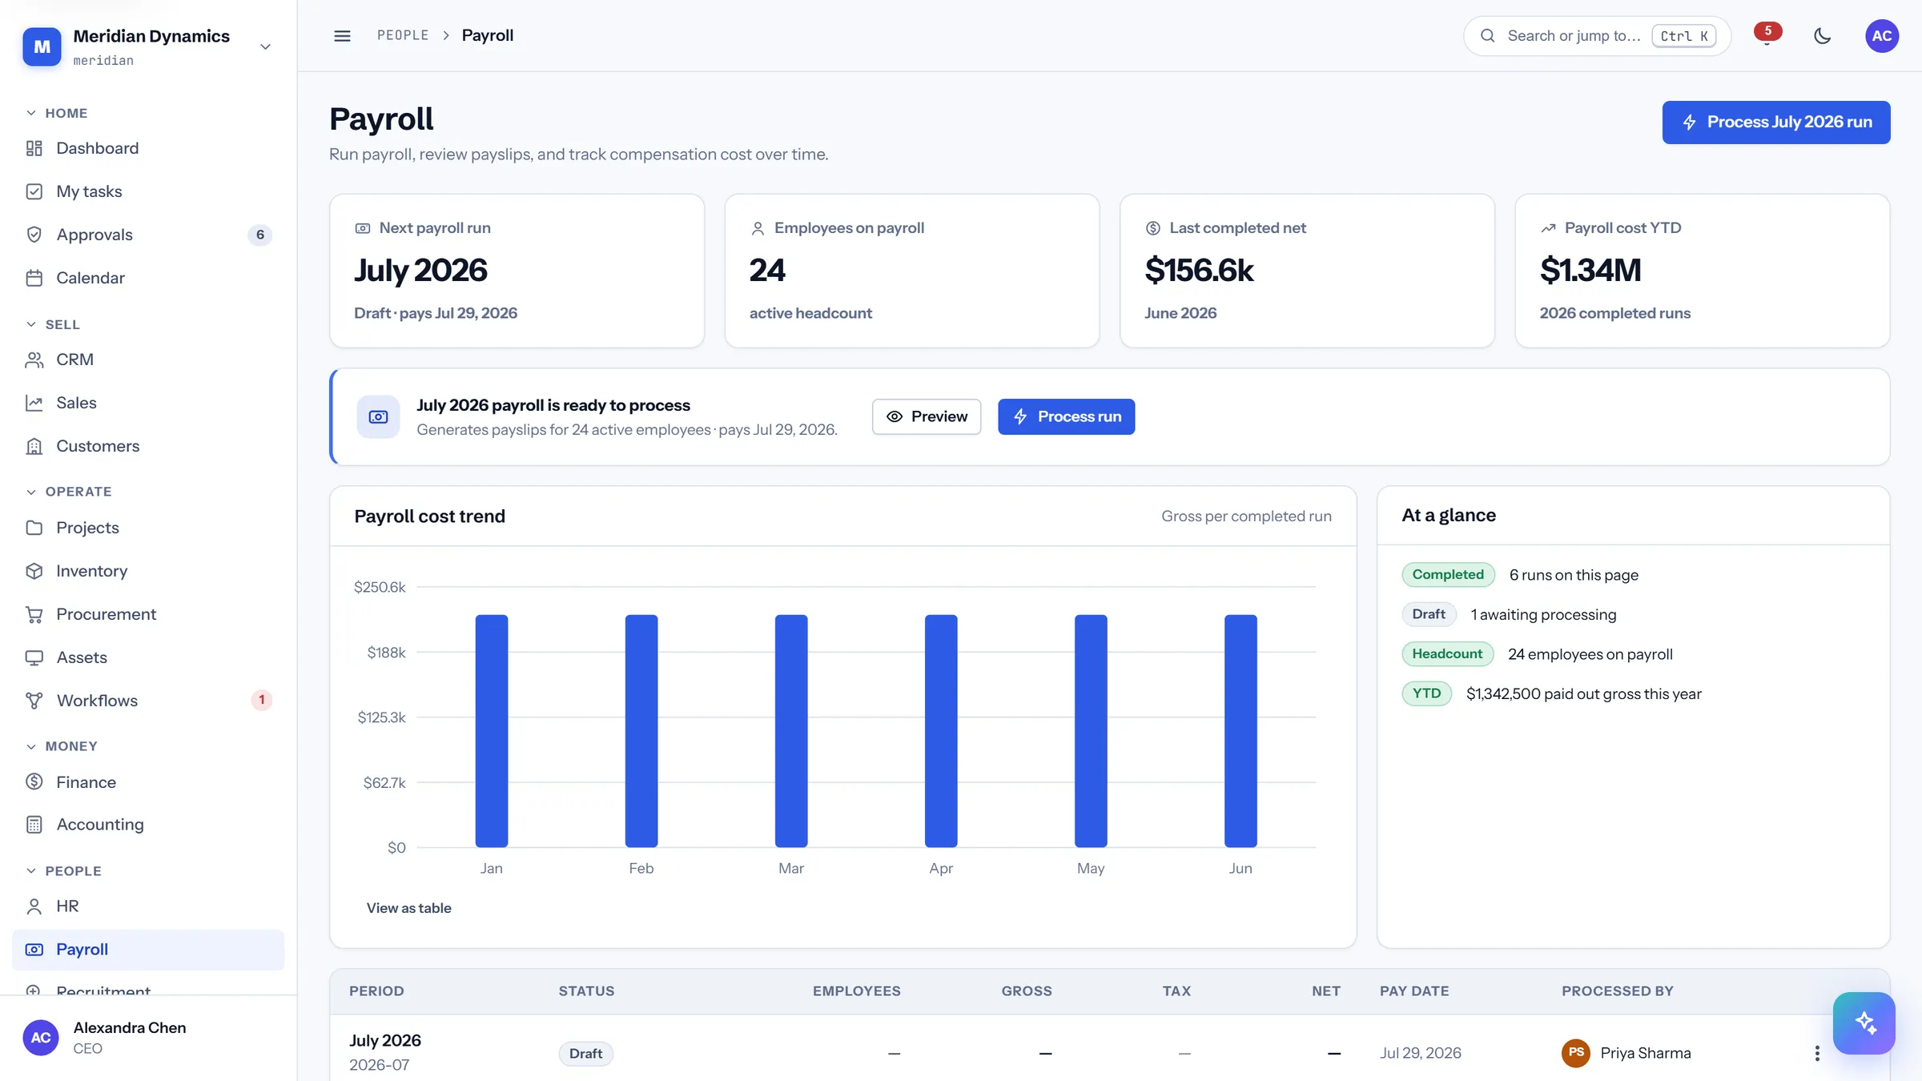Click the Projects folder icon
Viewport: 1922px width, 1081px height.
(x=34, y=528)
